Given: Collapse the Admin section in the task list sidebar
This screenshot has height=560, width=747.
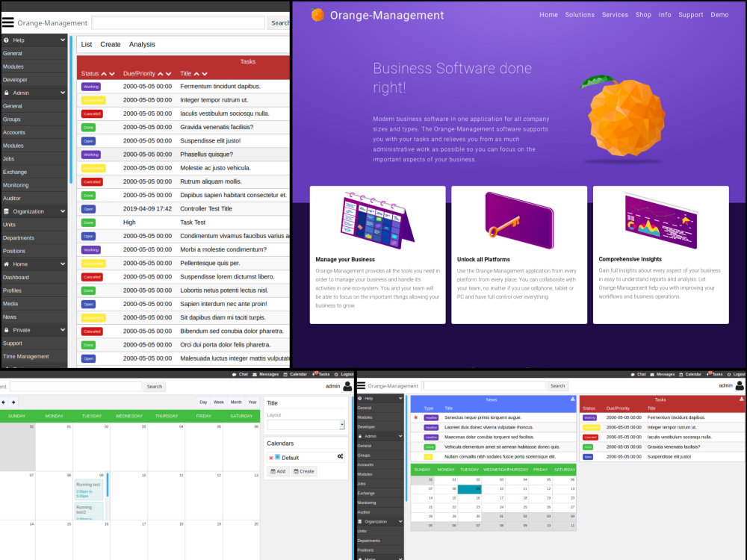Looking at the screenshot, I should pos(63,93).
